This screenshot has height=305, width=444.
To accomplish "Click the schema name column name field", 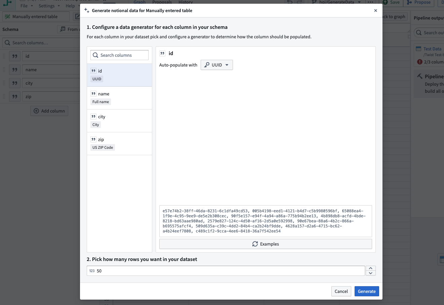I will (x=51, y=70).
